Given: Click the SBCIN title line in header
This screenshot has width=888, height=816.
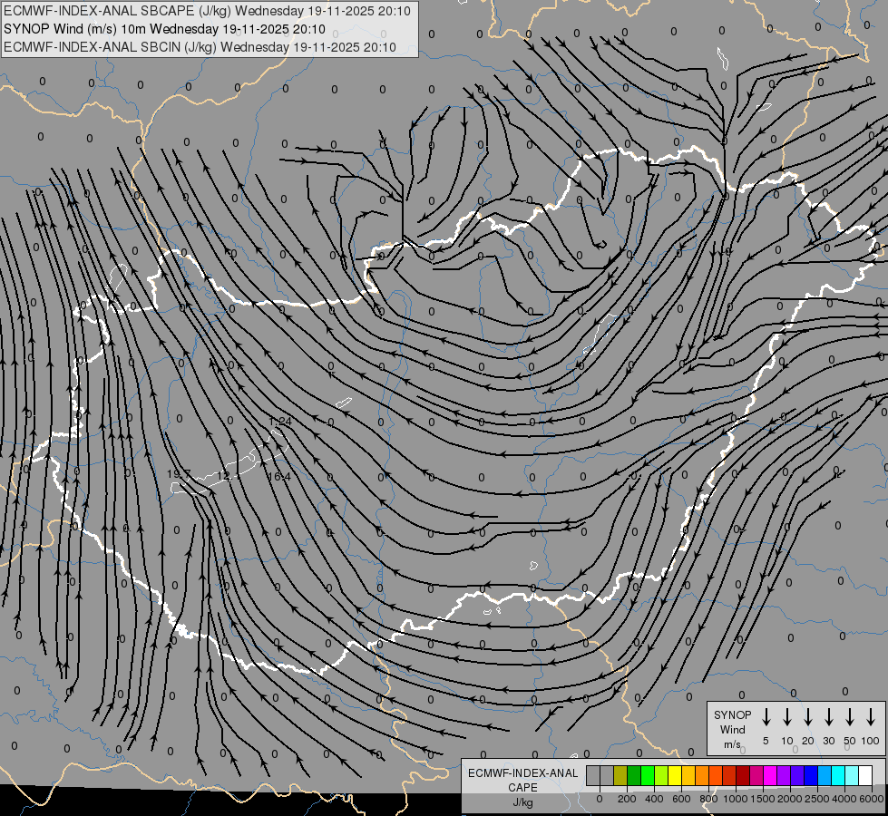Looking at the screenshot, I should click(x=200, y=47).
